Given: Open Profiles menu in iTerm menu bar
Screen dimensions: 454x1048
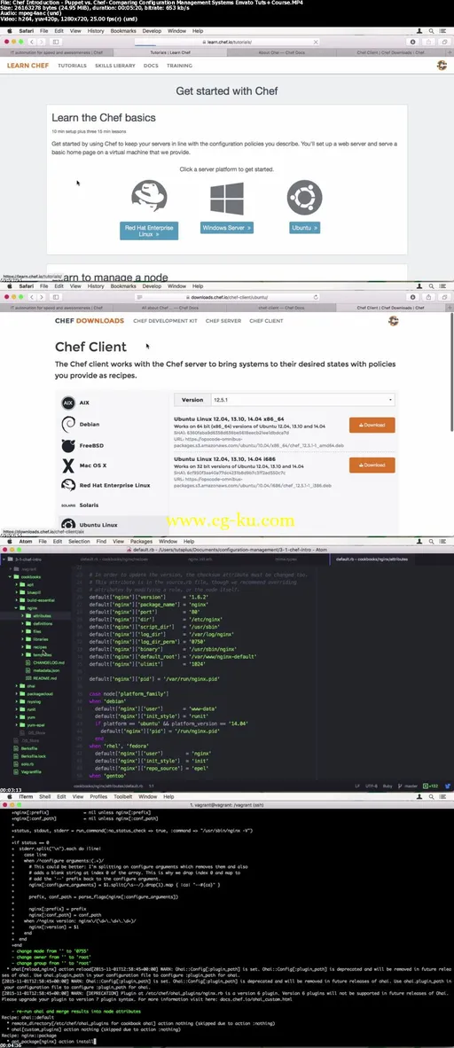Looking at the screenshot, I should (98, 797).
